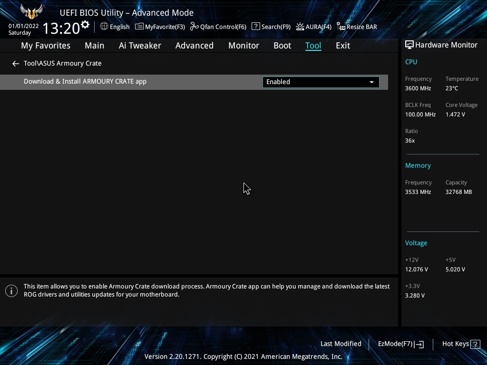The width and height of the screenshot is (487, 365).
Task: Toggle the Resize BAR label
Action: pyautogui.click(x=362, y=27)
